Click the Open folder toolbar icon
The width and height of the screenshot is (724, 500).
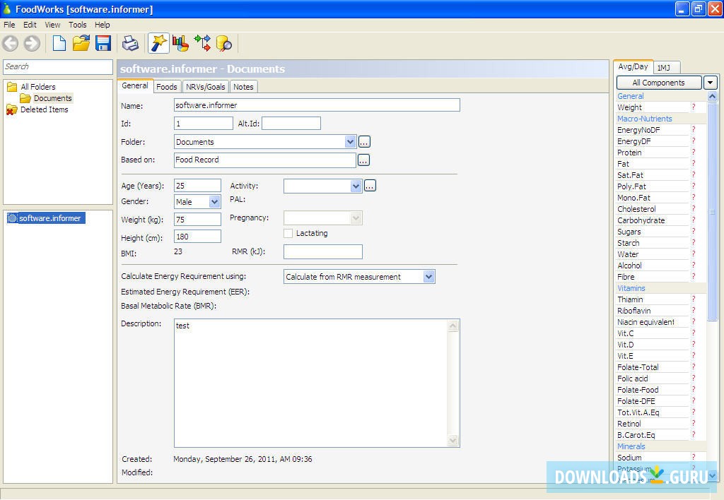point(81,44)
